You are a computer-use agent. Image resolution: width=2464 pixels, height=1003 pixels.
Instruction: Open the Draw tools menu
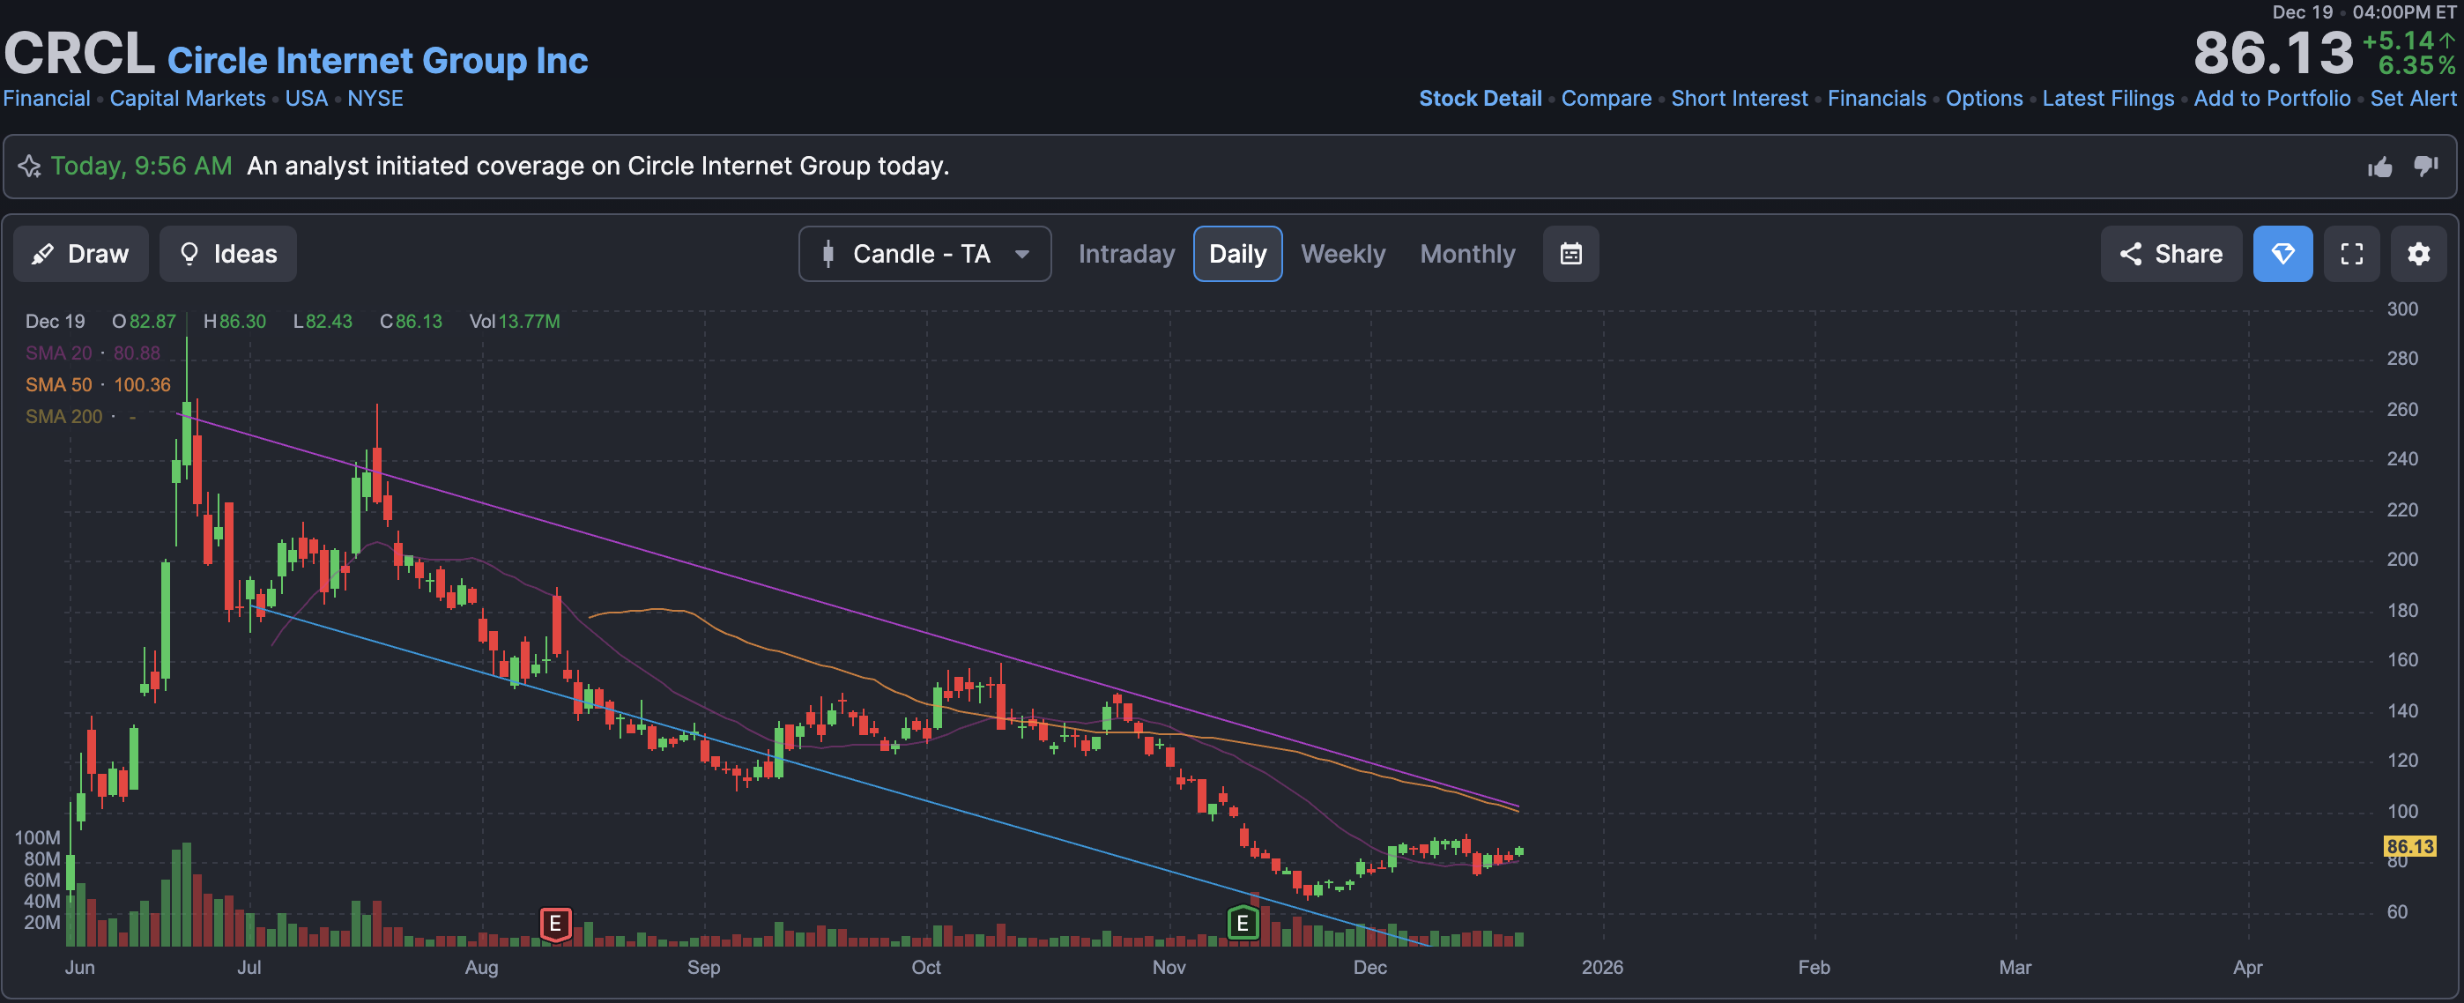tap(80, 254)
